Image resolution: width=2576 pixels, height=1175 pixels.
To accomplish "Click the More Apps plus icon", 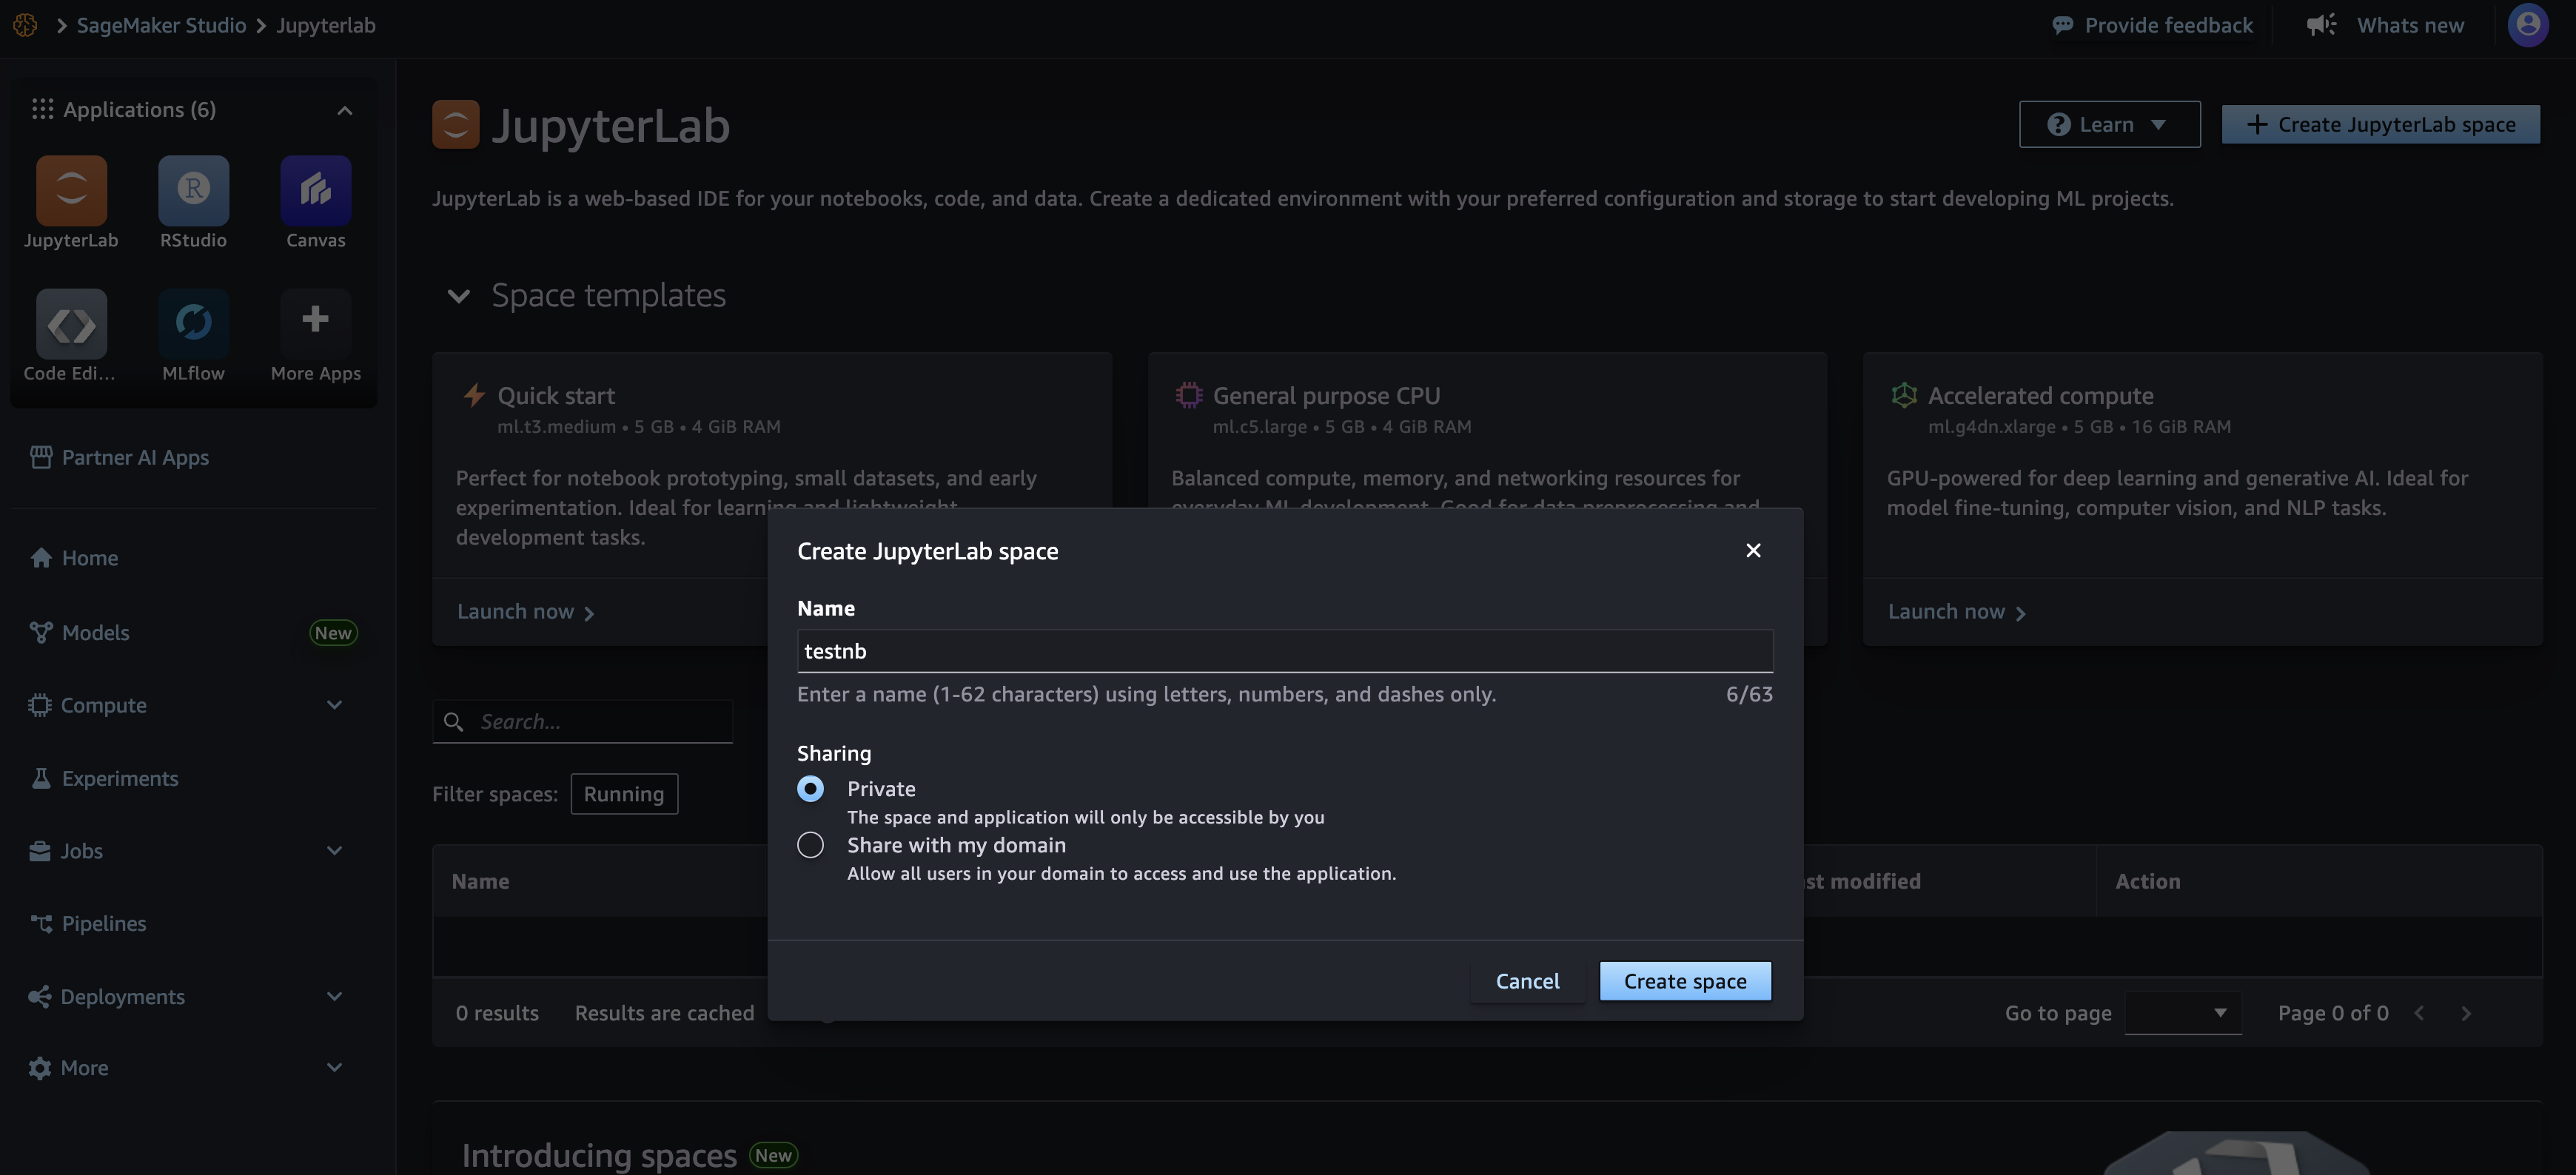I will pyautogui.click(x=315, y=320).
